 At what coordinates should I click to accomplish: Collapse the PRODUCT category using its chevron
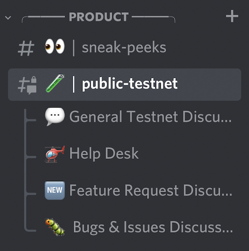[8, 17]
